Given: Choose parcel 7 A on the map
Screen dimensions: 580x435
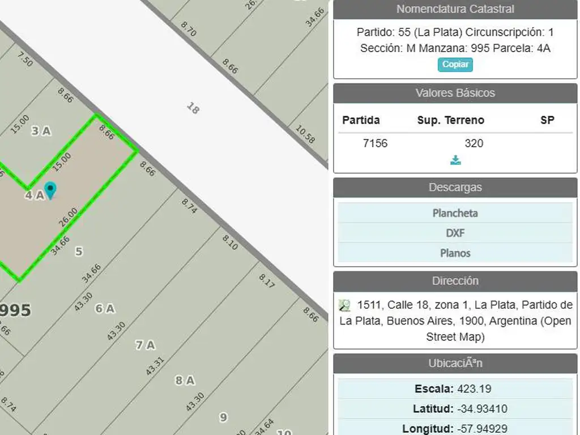Looking at the screenshot, I should [145, 345].
